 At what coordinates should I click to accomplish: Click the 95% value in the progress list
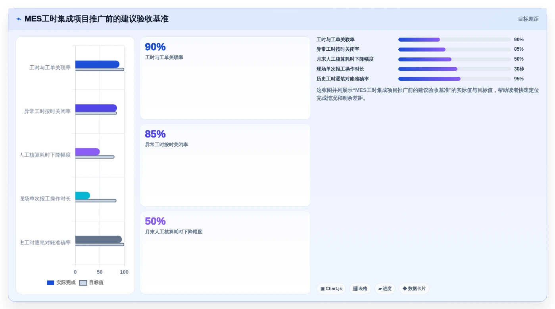pos(519,79)
